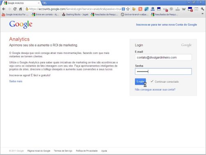The width and height of the screenshot is (206, 155).
Task: Click the yellow smiley extension icon
Action: [x=134, y=9]
